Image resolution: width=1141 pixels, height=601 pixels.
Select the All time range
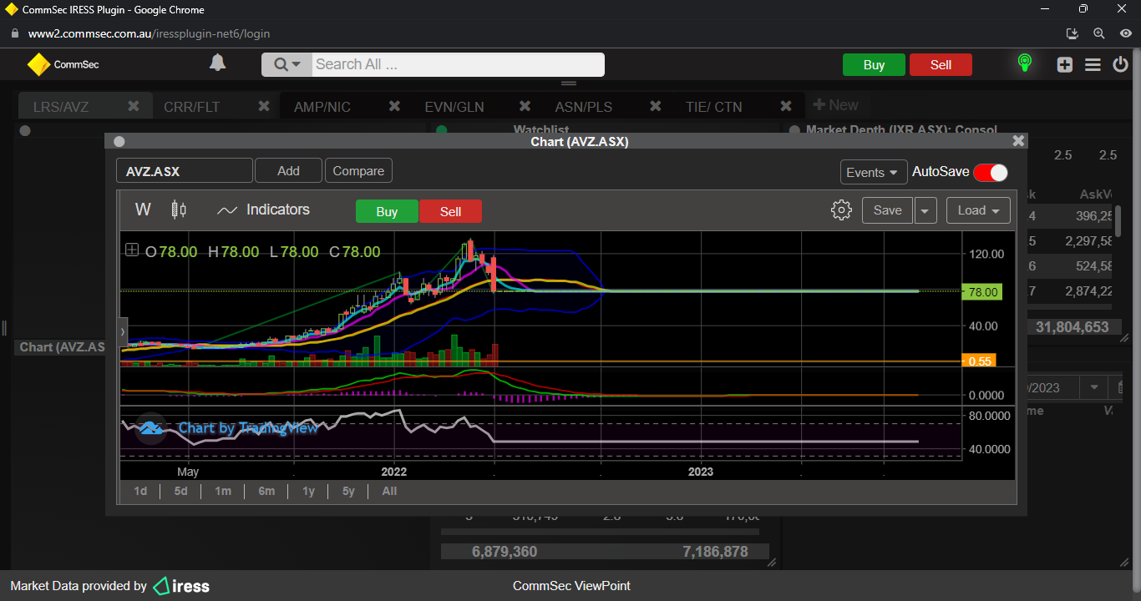(389, 492)
